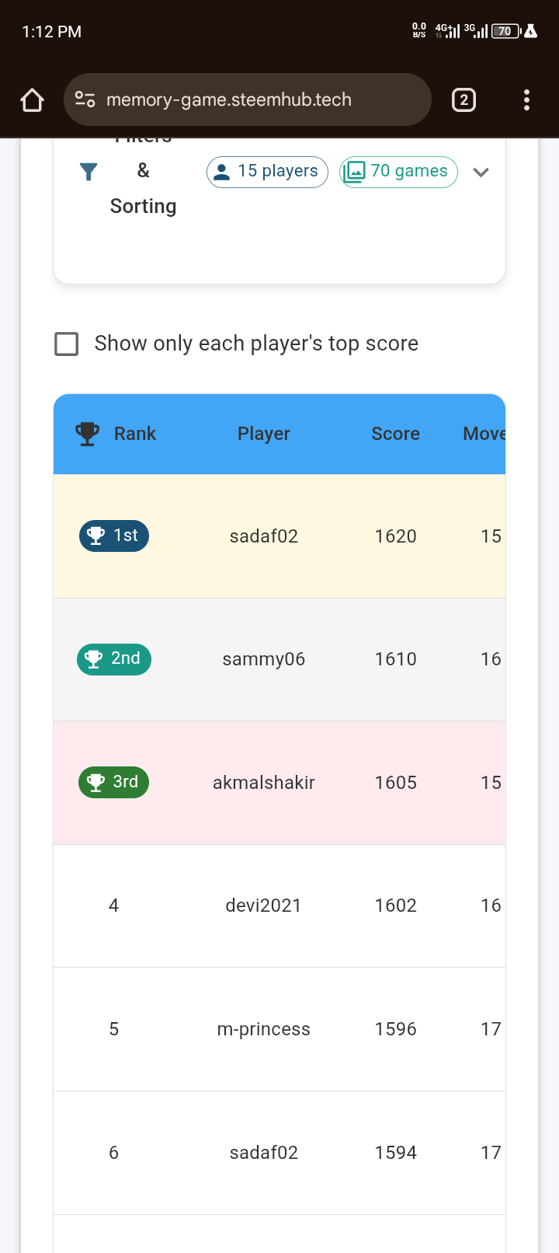The image size is (559, 1253).
Task: Select the 1st place trophy badge
Action: 114,536
